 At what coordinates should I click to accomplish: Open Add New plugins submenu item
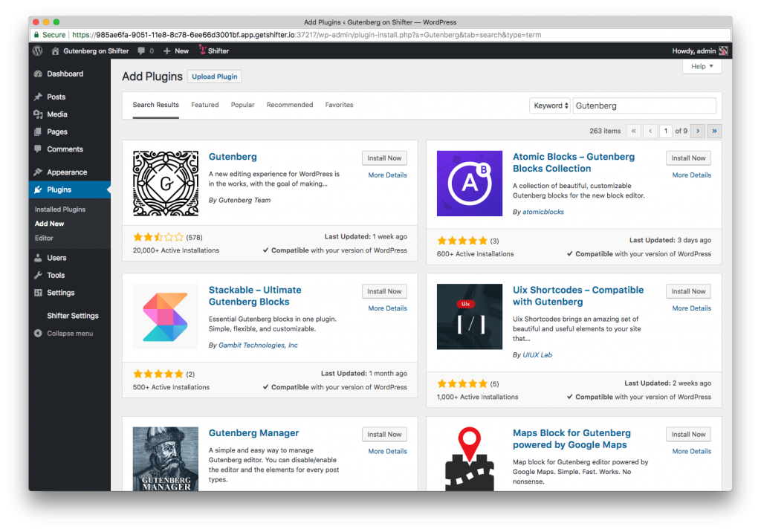pos(50,224)
